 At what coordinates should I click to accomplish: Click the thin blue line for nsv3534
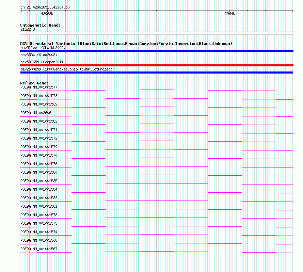[157, 58]
